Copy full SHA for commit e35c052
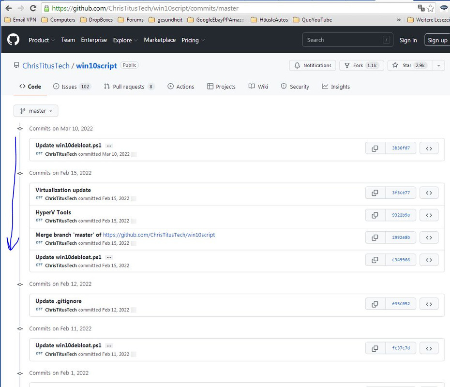This screenshot has width=450, height=387. (375, 304)
